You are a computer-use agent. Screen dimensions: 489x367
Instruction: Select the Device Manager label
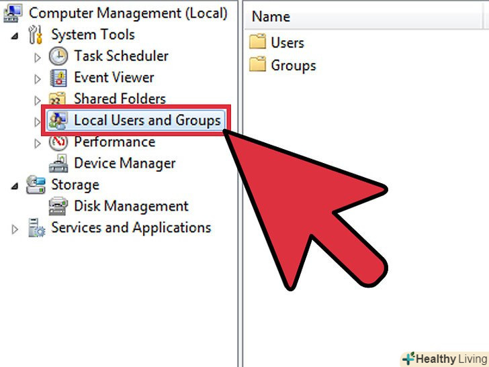pyautogui.click(x=125, y=163)
